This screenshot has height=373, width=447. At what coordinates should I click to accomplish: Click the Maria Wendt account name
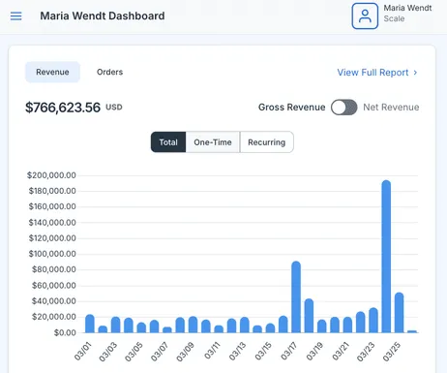[x=407, y=8]
